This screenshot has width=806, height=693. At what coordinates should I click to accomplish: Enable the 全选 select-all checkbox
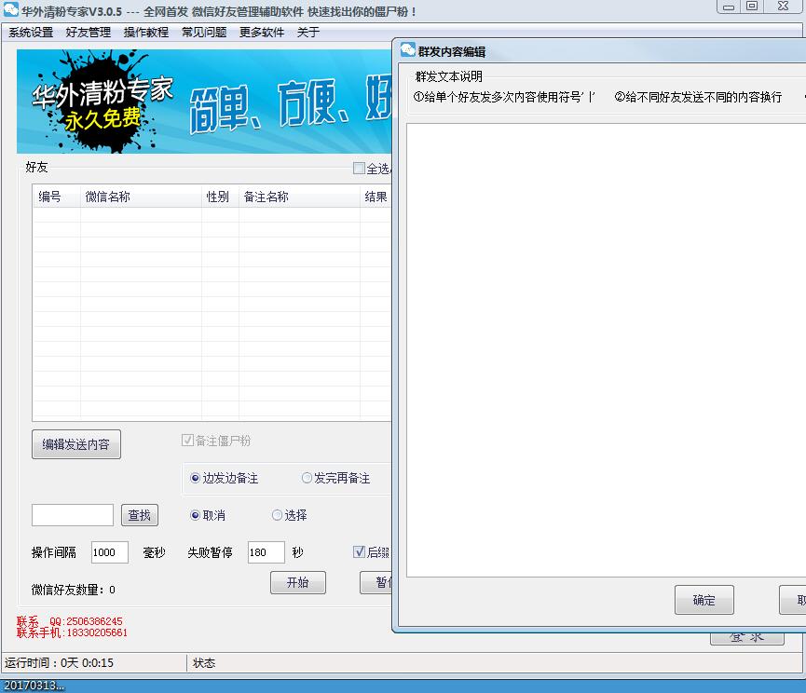[x=358, y=167]
